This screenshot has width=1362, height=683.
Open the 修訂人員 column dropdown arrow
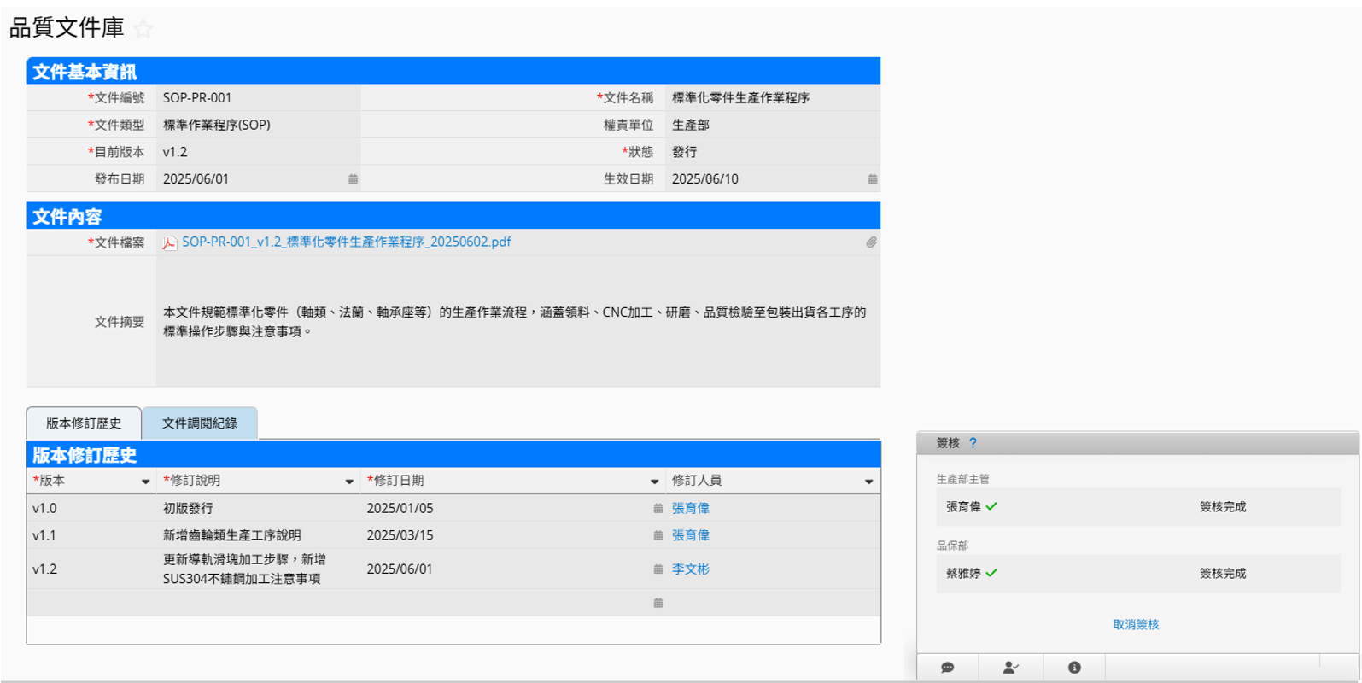868,482
